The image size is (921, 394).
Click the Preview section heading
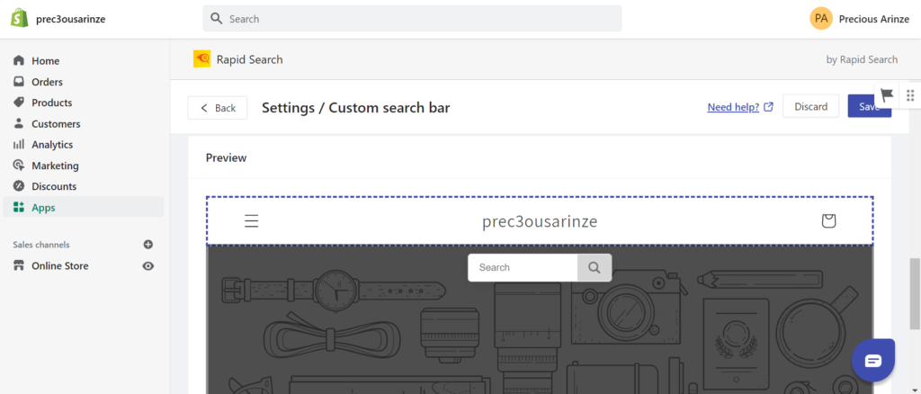point(226,158)
